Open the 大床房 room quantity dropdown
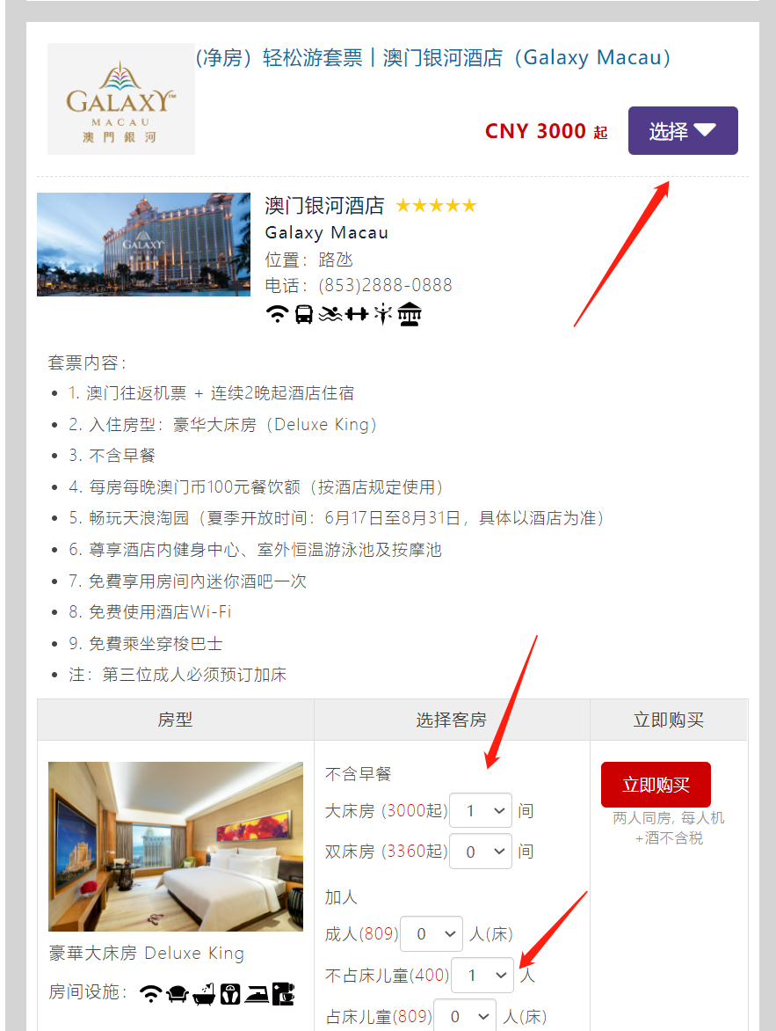Screen dimensions: 776x1031 click(x=481, y=811)
